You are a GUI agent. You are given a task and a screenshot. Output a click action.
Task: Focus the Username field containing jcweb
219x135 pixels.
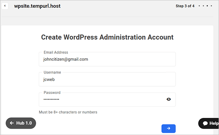pyautogui.click(x=107, y=79)
